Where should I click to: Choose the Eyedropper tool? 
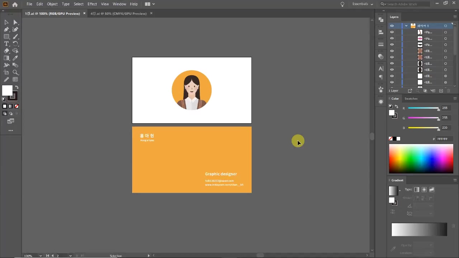15,58
